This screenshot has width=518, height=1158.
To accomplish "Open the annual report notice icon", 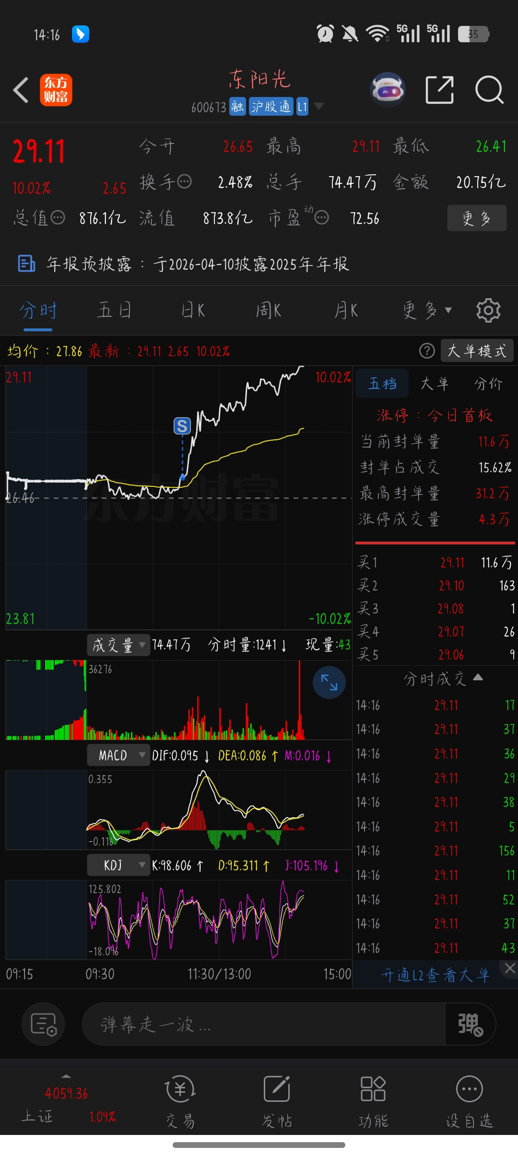I will (26, 264).
